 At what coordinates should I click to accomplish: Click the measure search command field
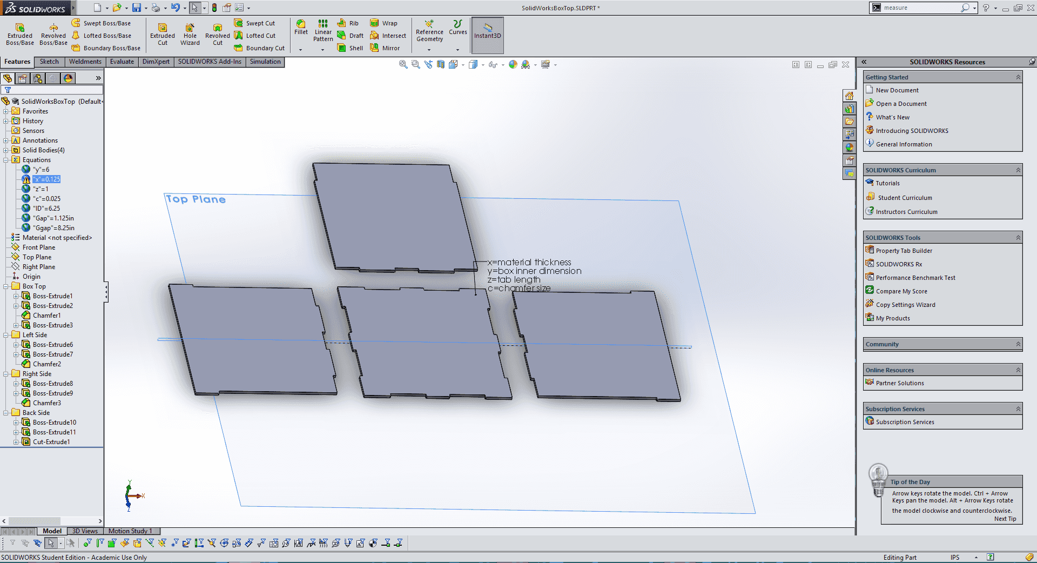920,8
